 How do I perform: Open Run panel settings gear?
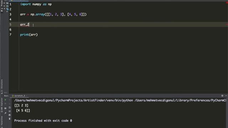coord(222,96)
